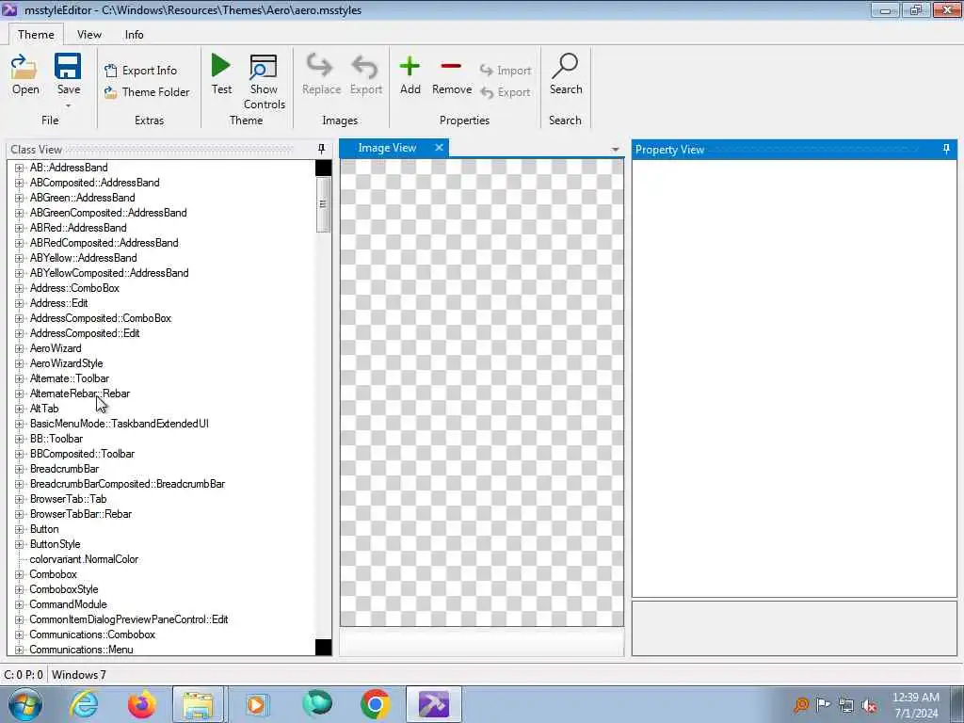The width and height of the screenshot is (964, 723).
Task: Select AddressComposited::Edit class
Action: point(84,333)
